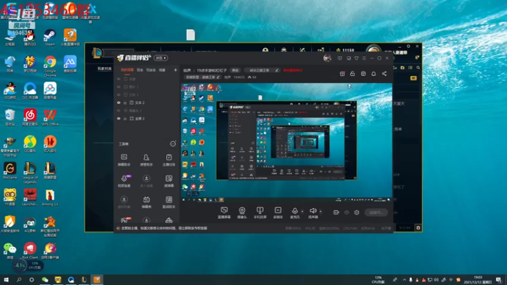Open the notification bell in stream header
Viewport: 507px width, 285px height.
click(373, 73)
